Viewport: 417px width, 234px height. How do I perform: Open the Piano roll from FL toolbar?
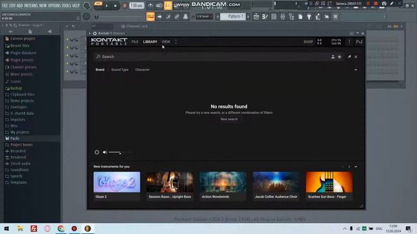tap(265, 17)
